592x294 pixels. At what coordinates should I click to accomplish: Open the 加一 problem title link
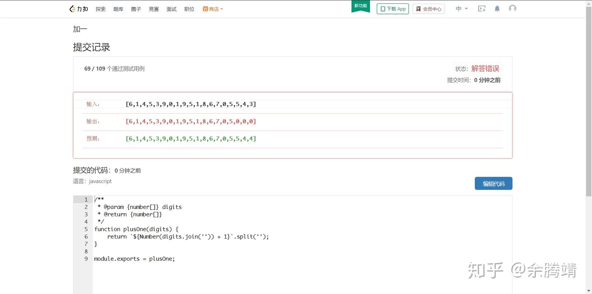pos(80,29)
